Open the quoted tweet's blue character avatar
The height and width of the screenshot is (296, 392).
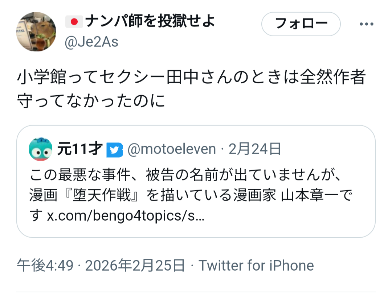click(40, 149)
